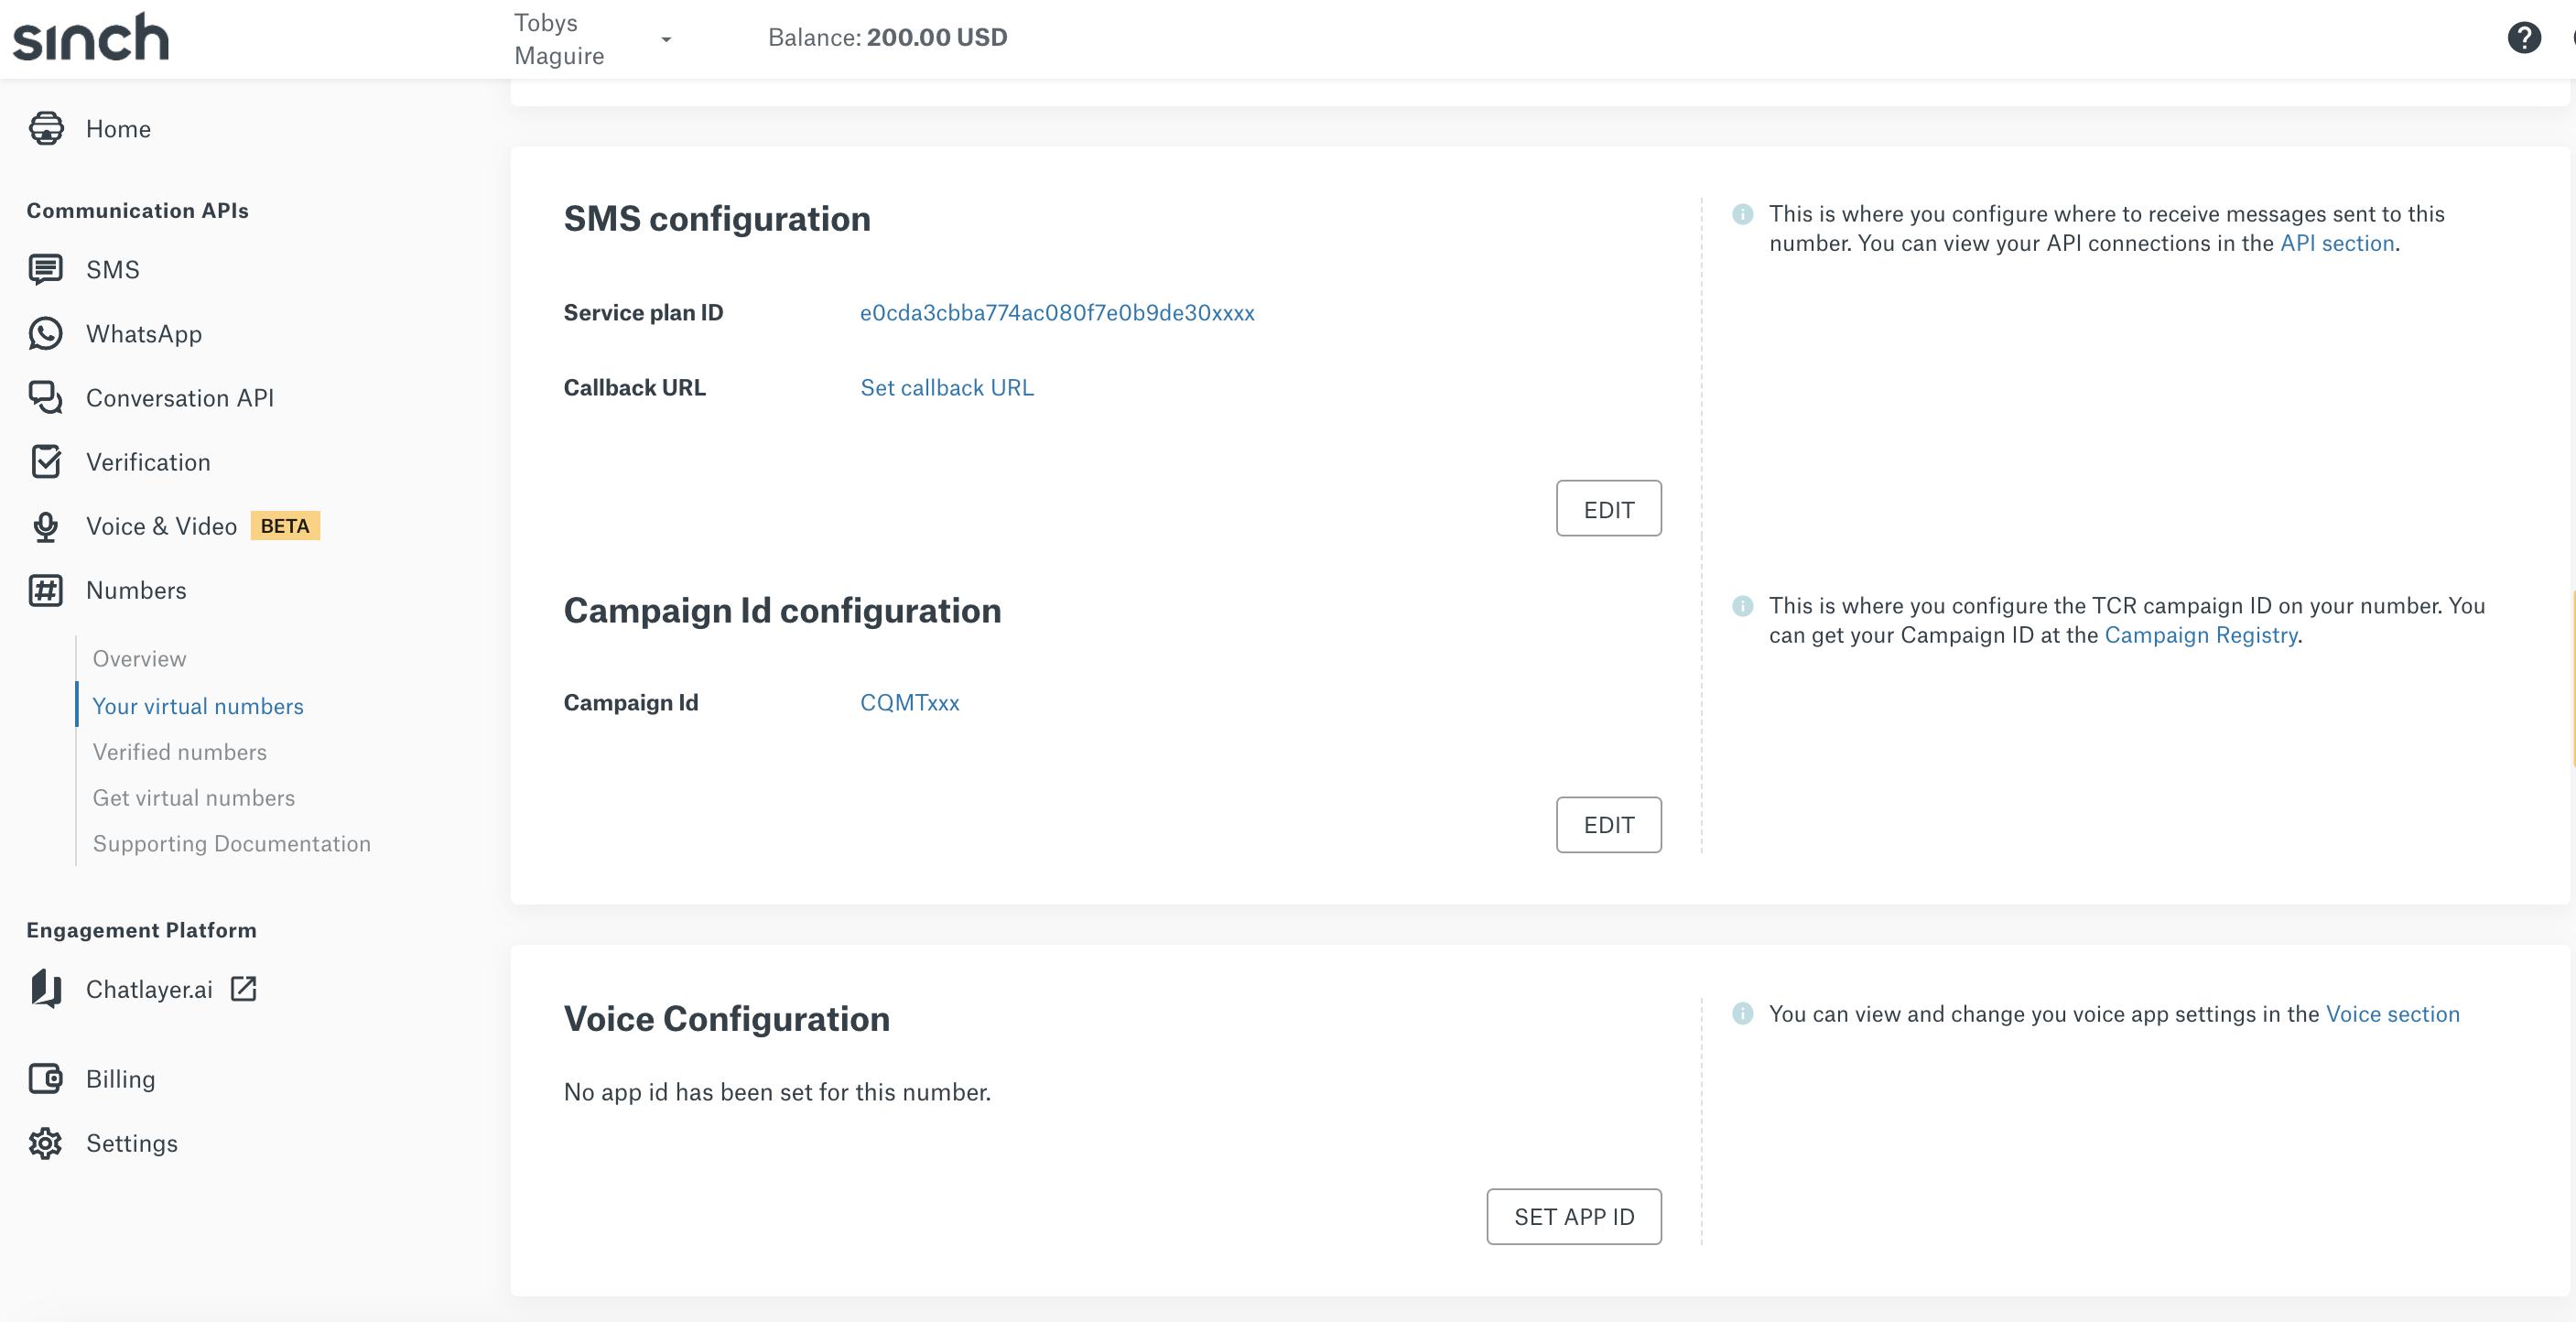Screen dimensions: 2576x1322
Task: Click the BETA badge
Action: 285,526
